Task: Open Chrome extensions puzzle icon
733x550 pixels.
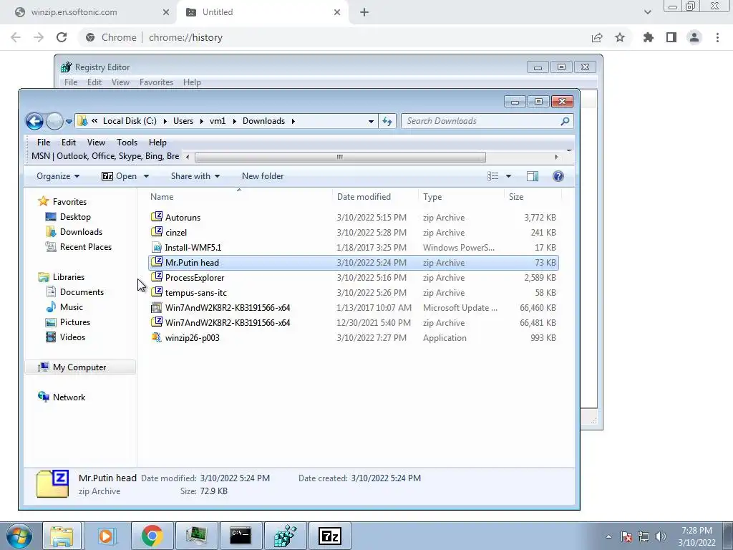Action: [649, 37]
